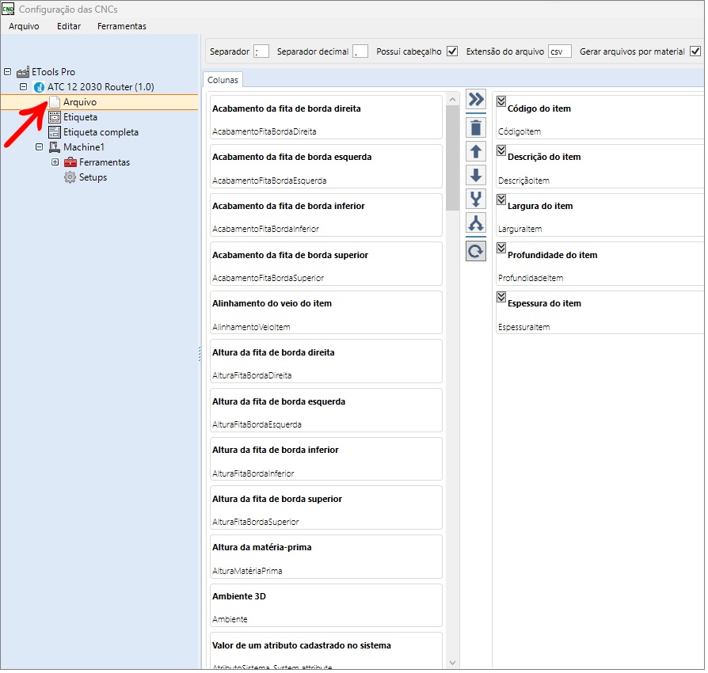This screenshot has height=673, width=708.
Task: Select the Ferramentas toolbox tree item
Action: pos(97,162)
